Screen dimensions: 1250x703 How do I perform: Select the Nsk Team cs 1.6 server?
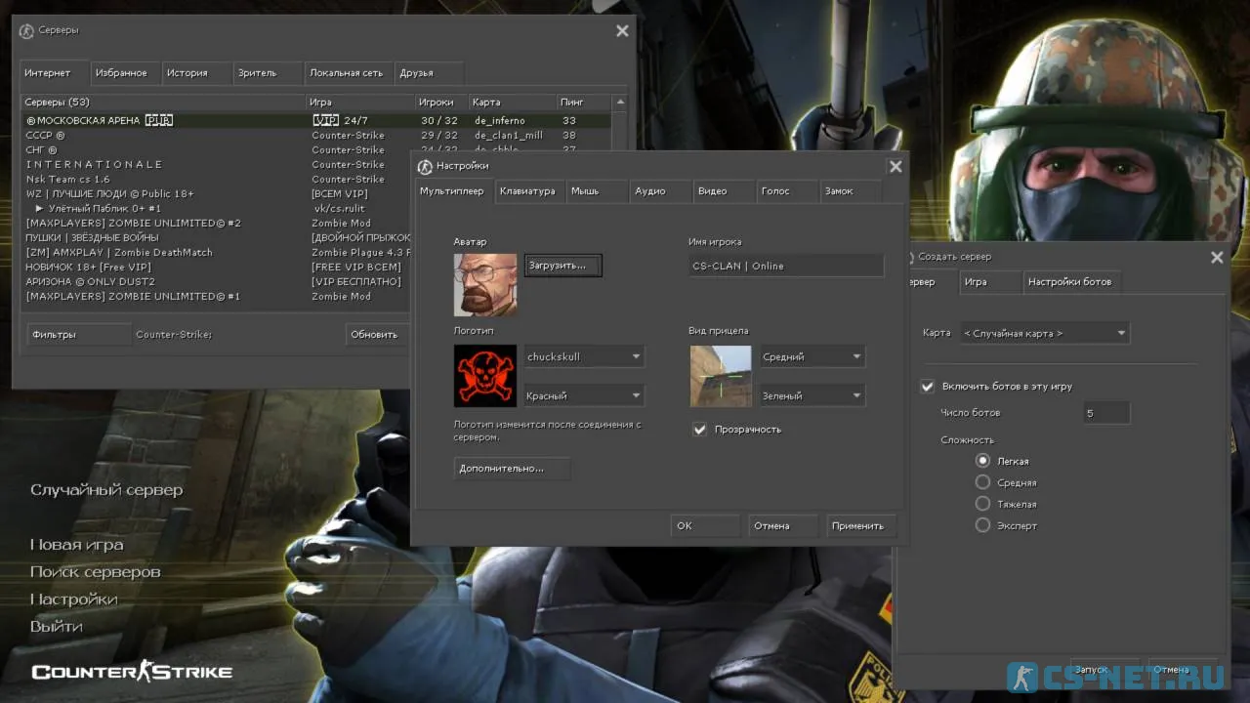[215, 180]
